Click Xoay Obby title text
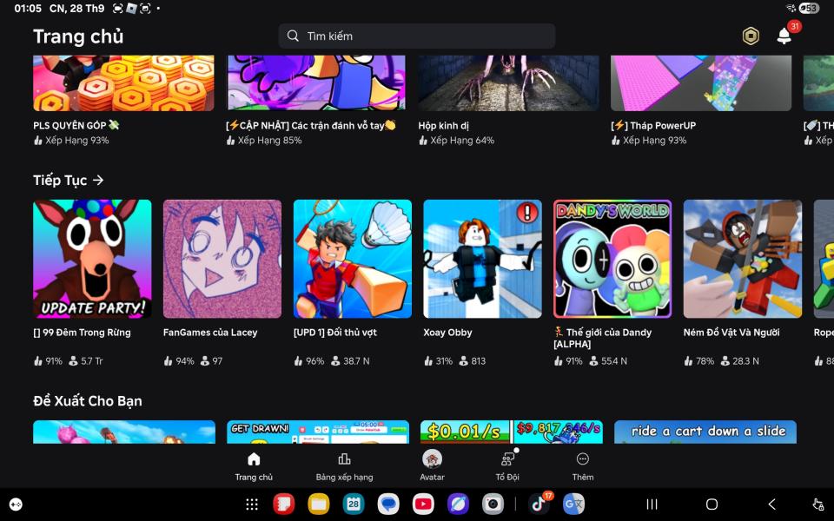Viewport: 834px width, 521px height. coord(447,333)
